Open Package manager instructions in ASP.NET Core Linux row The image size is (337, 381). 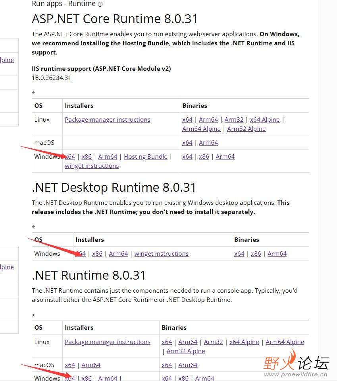[108, 120]
